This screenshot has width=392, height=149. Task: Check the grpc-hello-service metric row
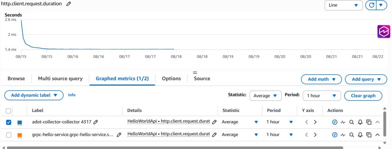pos(8,135)
